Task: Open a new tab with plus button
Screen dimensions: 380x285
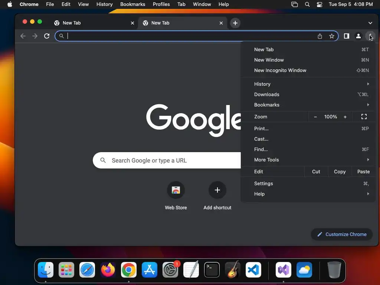Action: 235,23
